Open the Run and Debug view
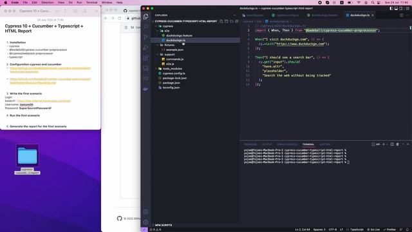 (146, 48)
